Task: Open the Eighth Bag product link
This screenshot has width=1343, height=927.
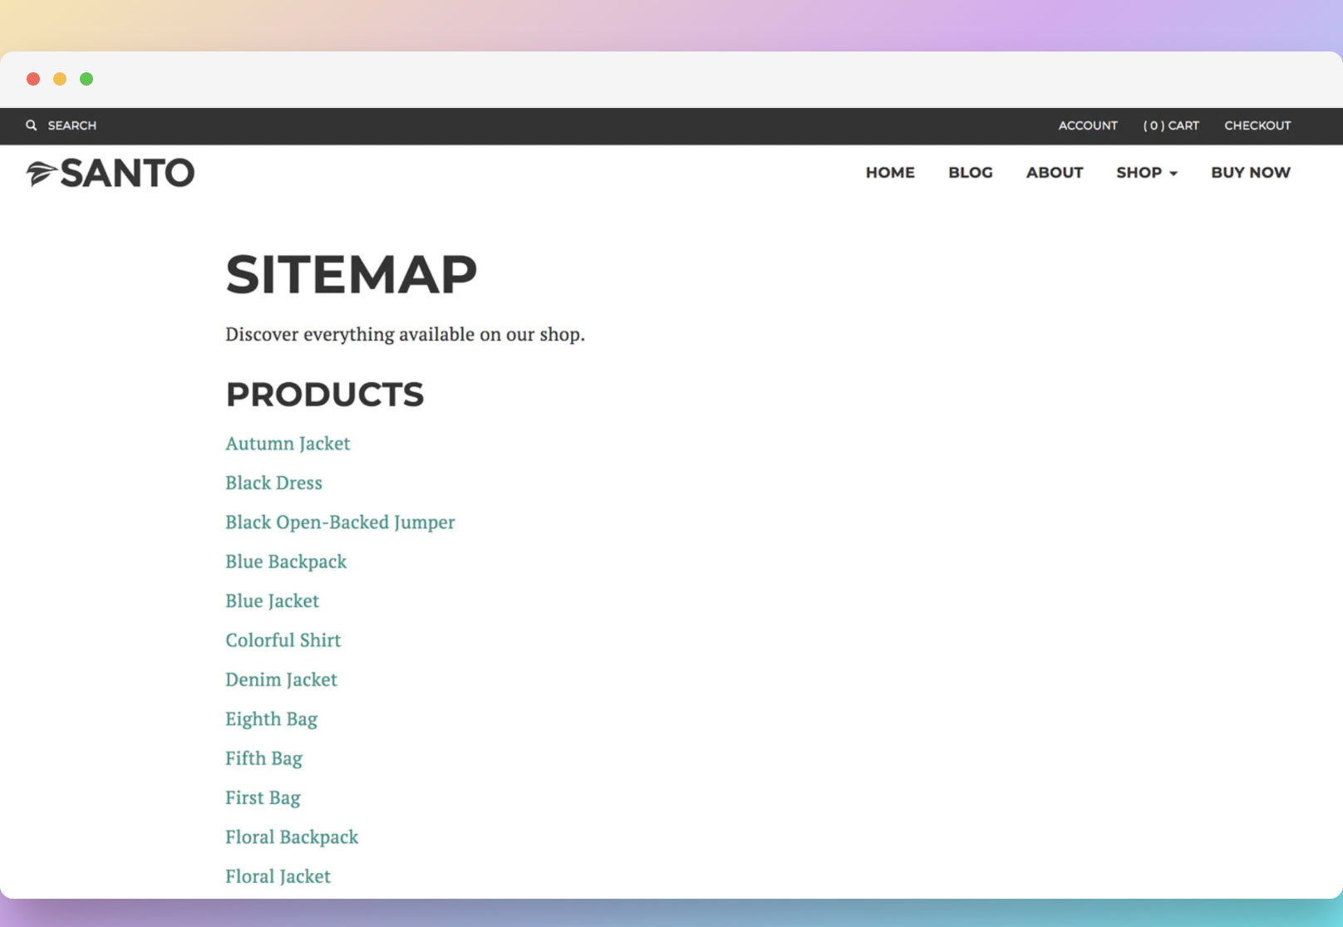Action: [x=271, y=719]
